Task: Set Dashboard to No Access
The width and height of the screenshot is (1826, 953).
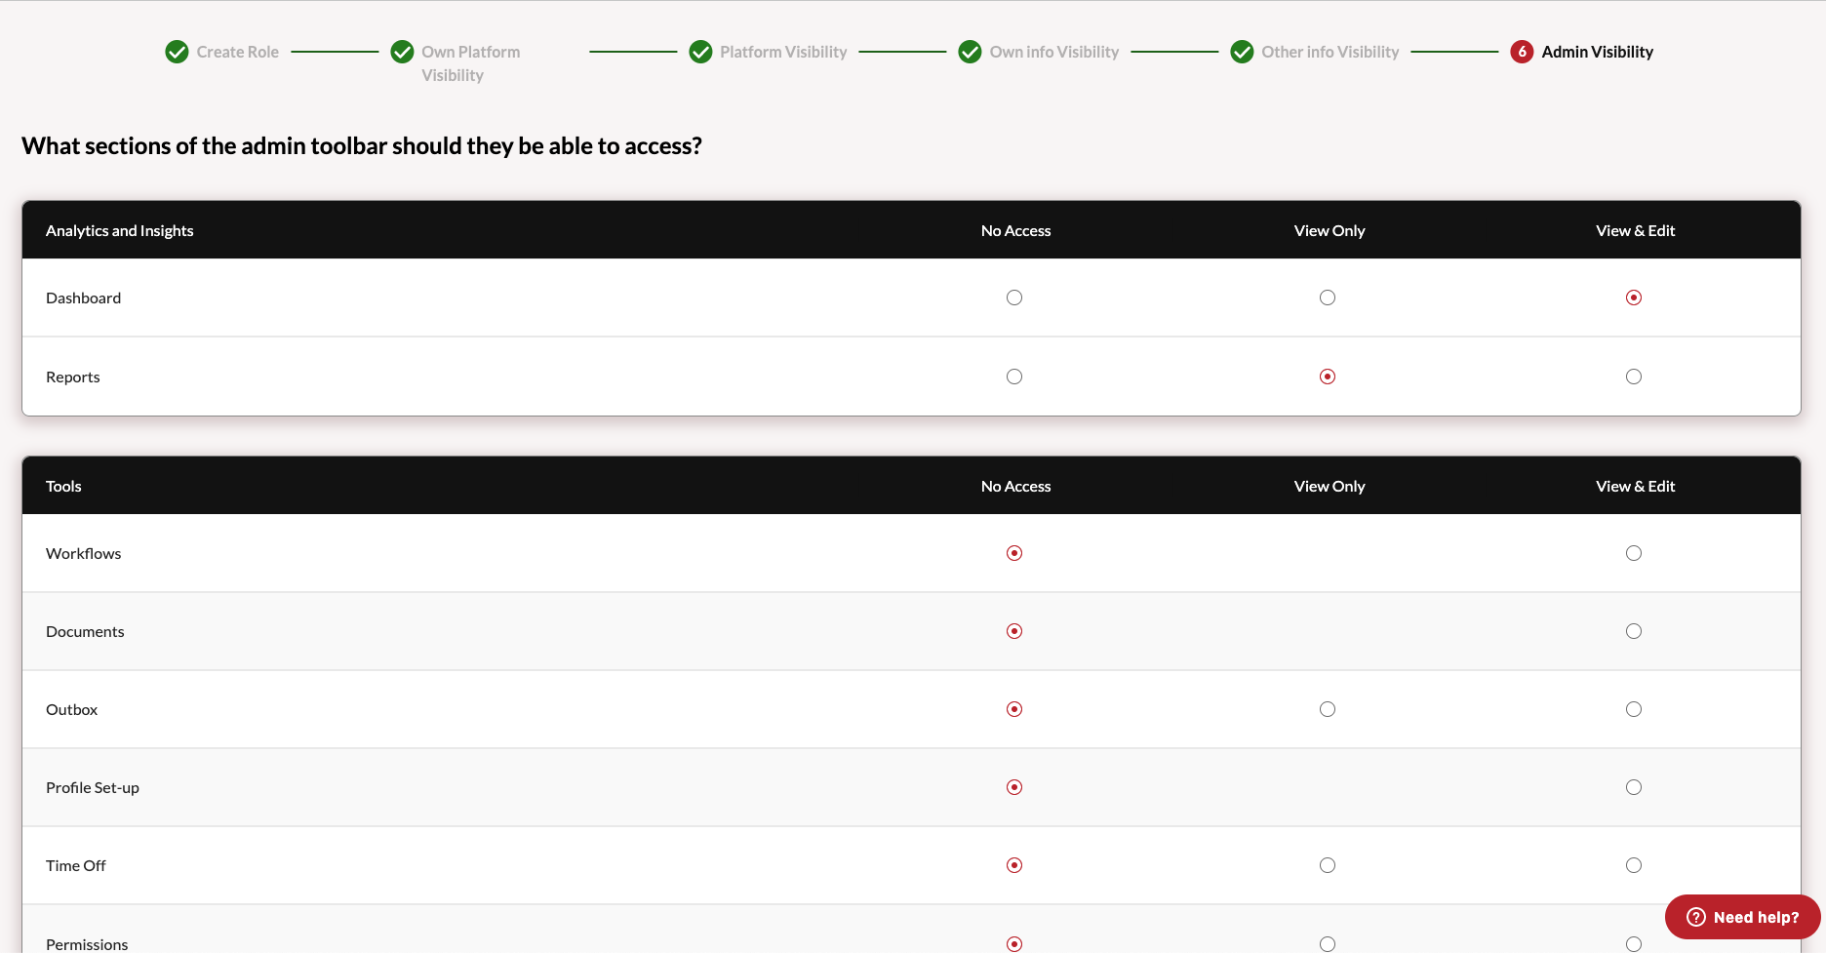Action: point(1014,298)
